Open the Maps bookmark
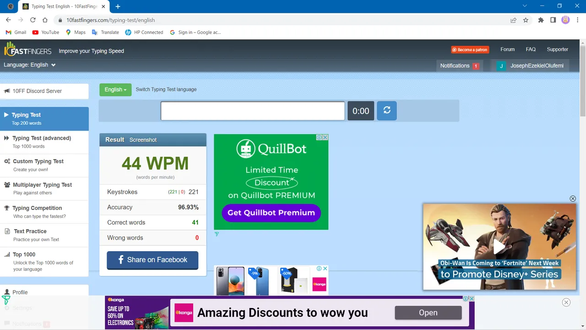586x330 pixels. pyautogui.click(x=76, y=33)
